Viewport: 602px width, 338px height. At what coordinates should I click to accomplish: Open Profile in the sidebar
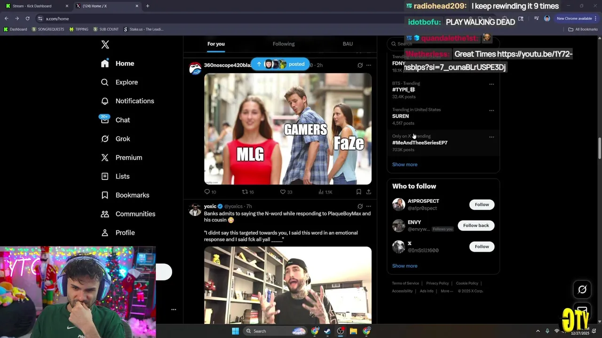(x=118, y=232)
